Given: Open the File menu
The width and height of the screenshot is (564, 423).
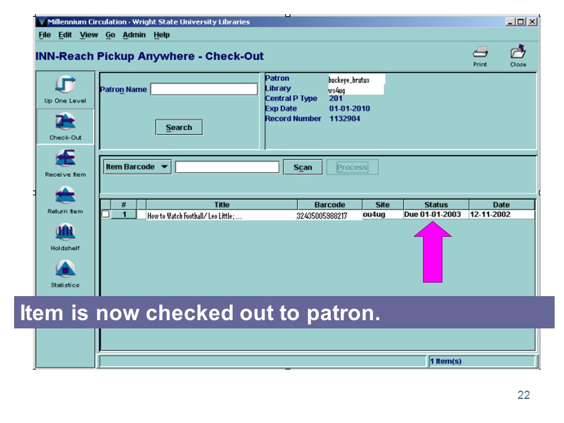Looking at the screenshot, I should pyautogui.click(x=45, y=35).
